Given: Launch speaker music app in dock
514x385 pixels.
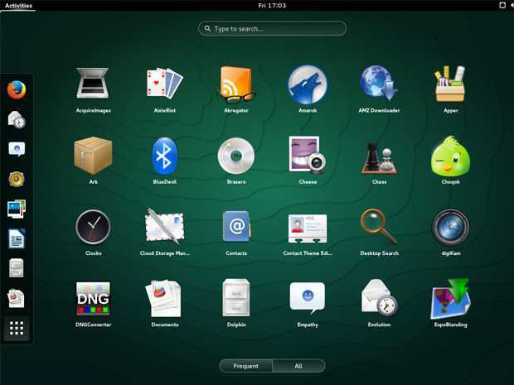Looking at the screenshot, I should [x=17, y=179].
